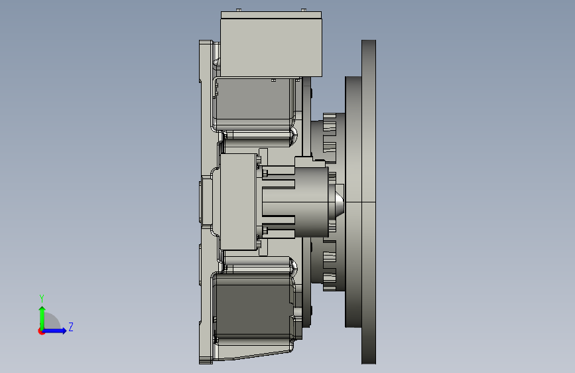Select the rectangular box on top of the model
The width and height of the screenshot is (575, 373).
[x=271, y=44]
